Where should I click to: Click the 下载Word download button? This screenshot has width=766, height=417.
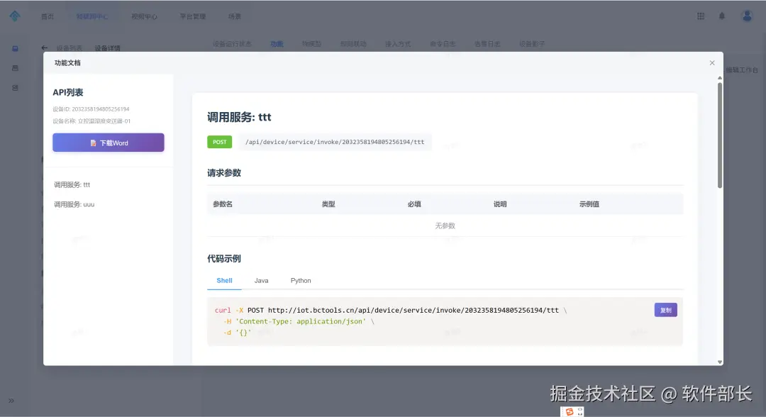click(108, 142)
